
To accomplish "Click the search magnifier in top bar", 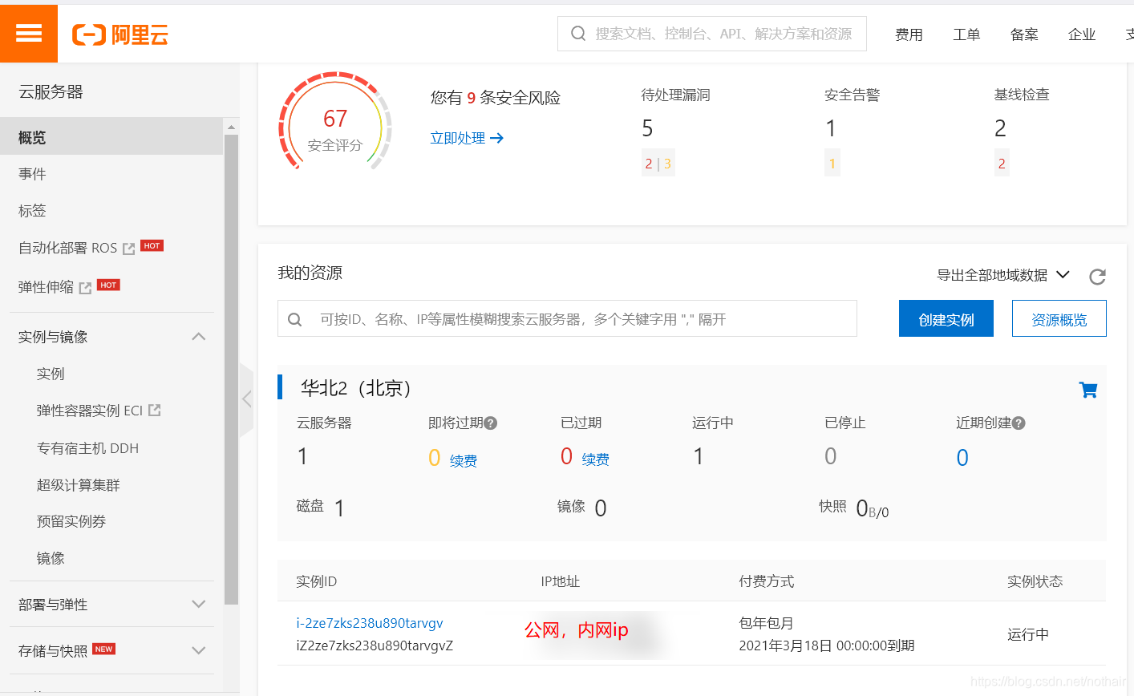I will (578, 34).
